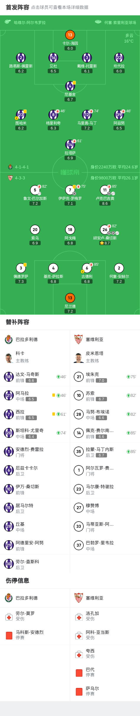Open coach 科卡 profile photo
Image resolution: width=140 pixels, height=716 pixels.
pos(9,358)
